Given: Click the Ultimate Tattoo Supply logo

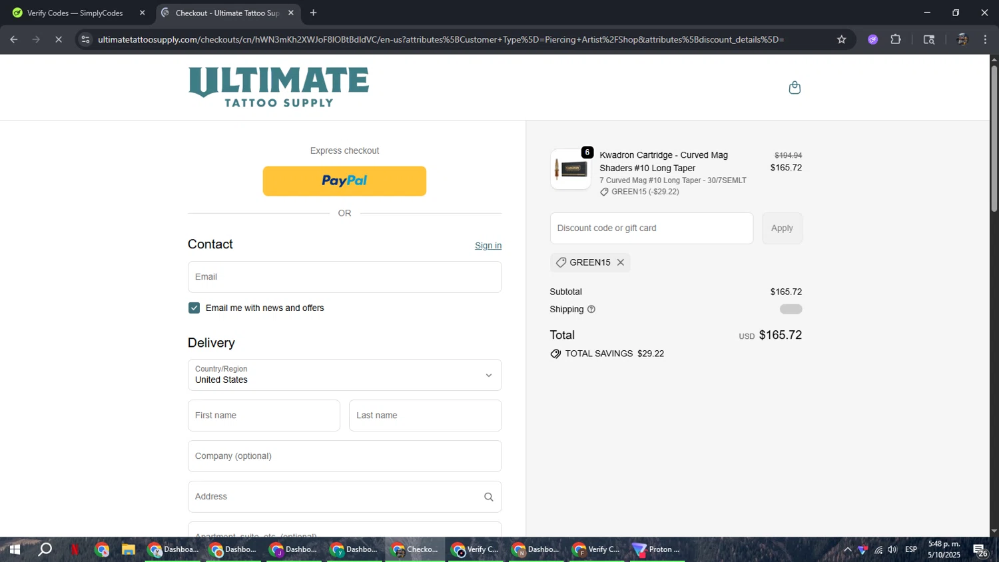Looking at the screenshot, I should pyautogui.click(x=278, y=87).
